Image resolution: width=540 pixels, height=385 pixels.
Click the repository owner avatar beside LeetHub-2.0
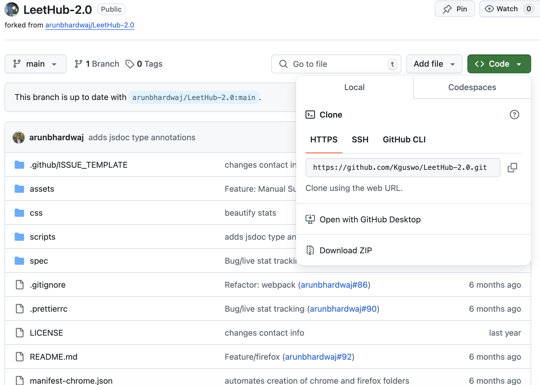tap(11, 10)
